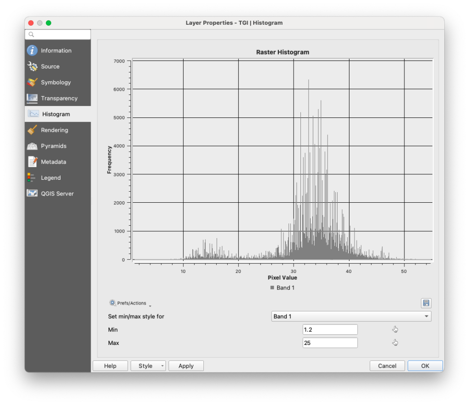
Task: Expand the Prefs/Actions dropdown
Action: 131,303
